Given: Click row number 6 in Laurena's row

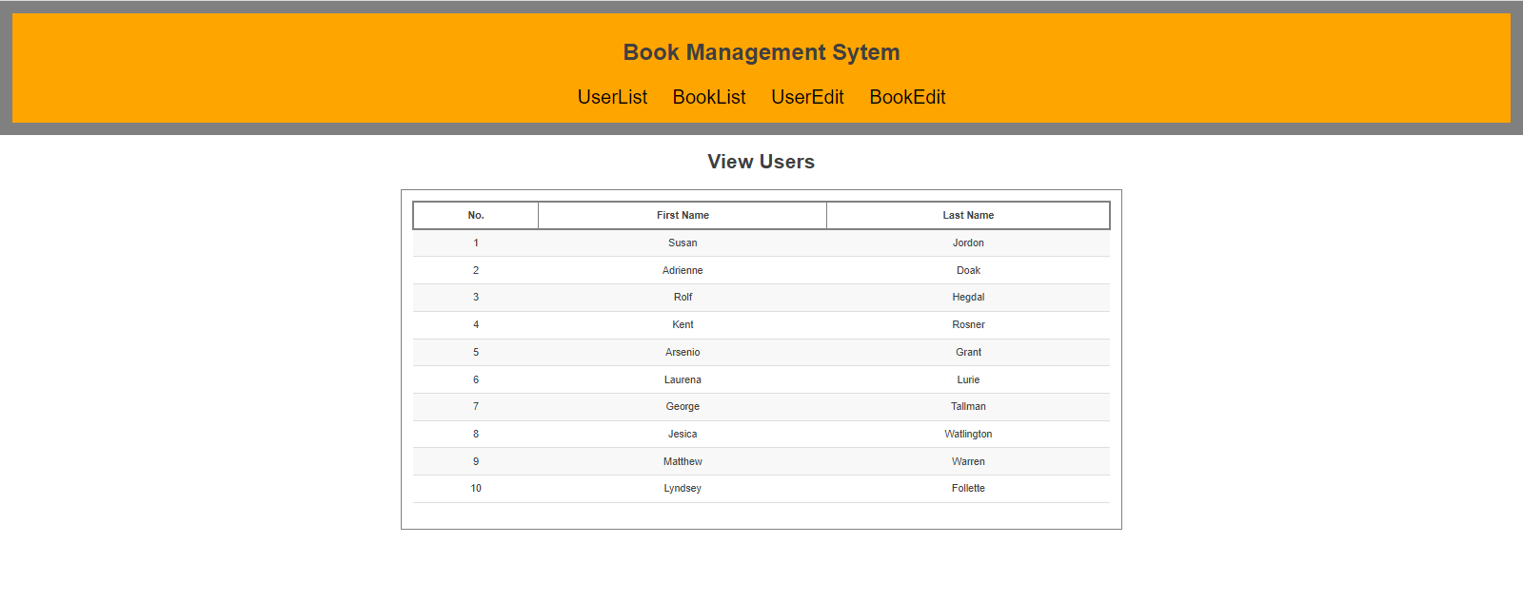Looking at the screenshot, I should (x=476, y=379).
